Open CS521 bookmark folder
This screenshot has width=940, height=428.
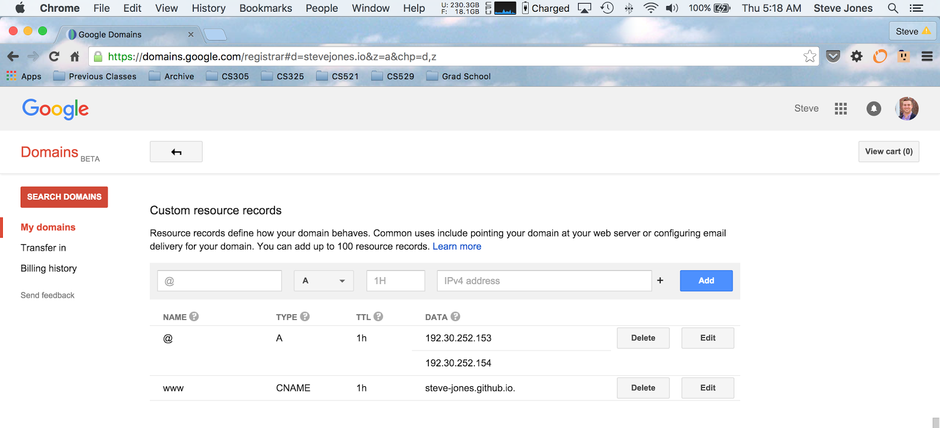337,76
